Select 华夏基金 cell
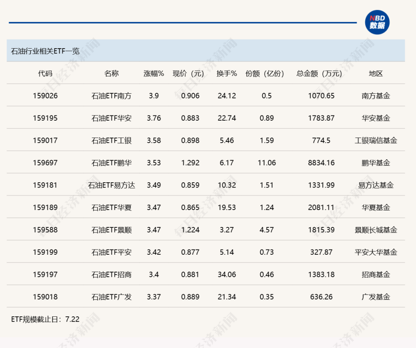The width and height of the screenshot is (416, 348). coord(376,207)
